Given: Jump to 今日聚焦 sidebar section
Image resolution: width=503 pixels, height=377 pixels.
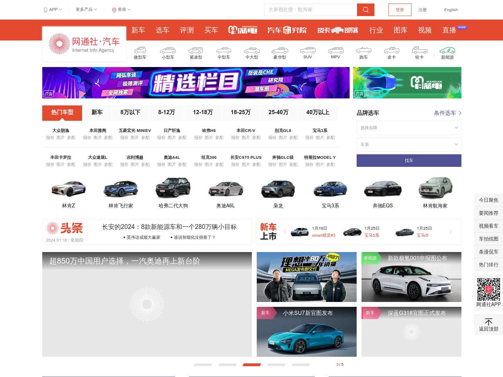Looking at the screenshot, I should click(x=488, y=200).
